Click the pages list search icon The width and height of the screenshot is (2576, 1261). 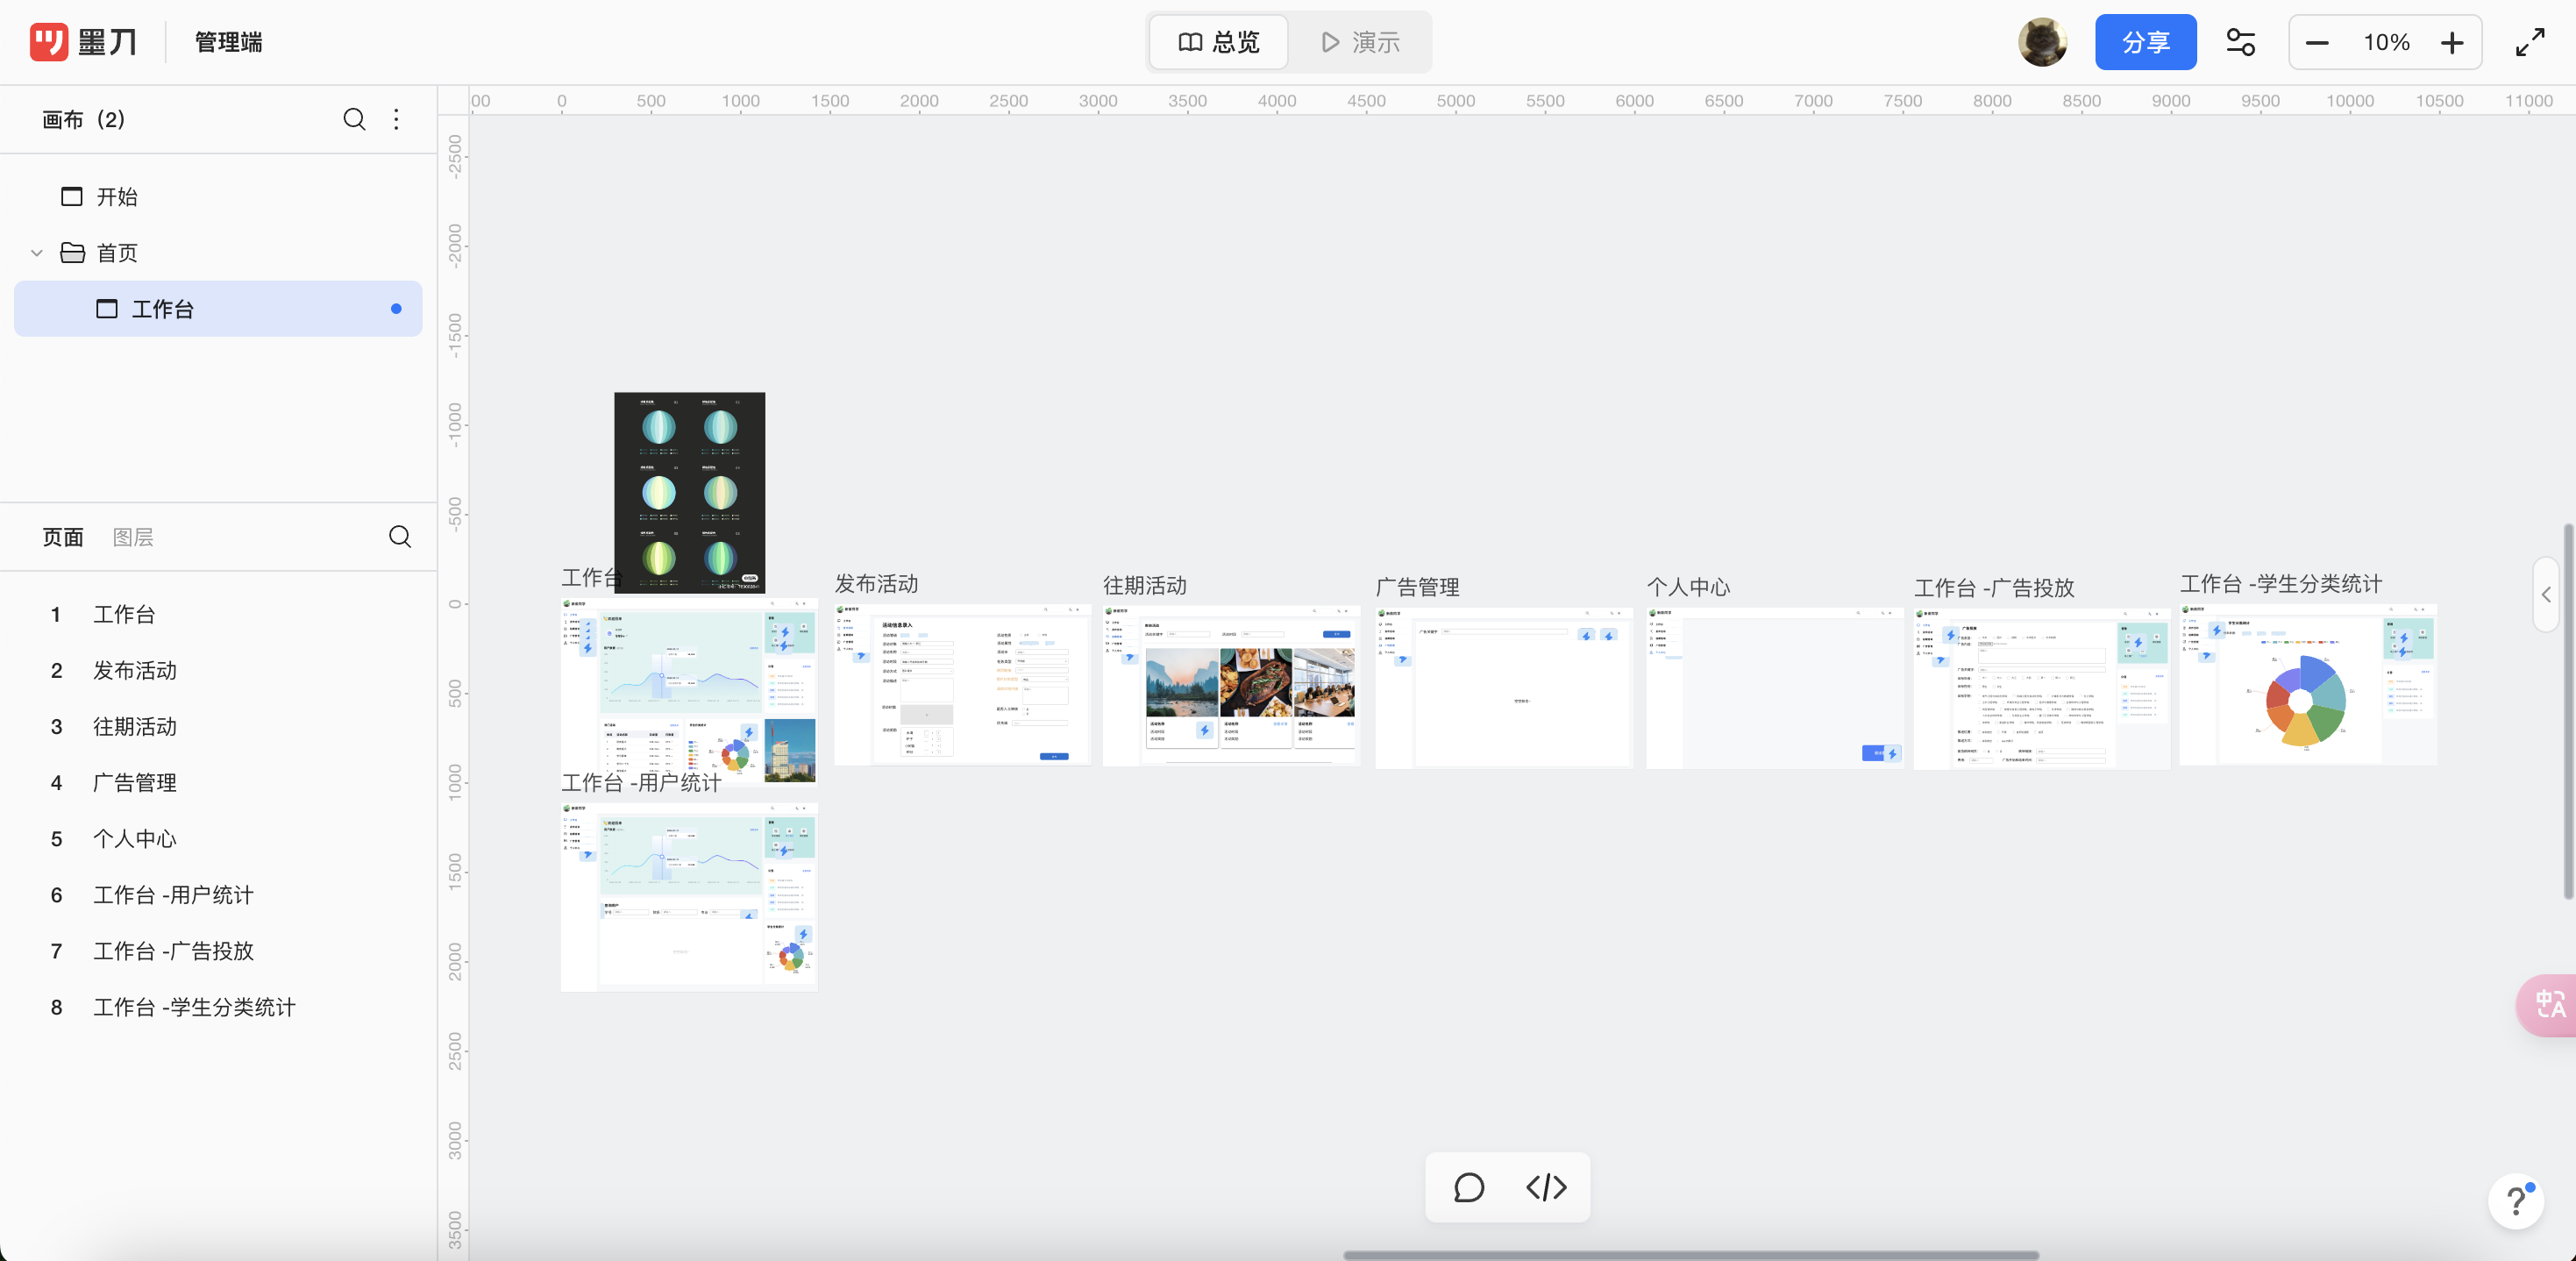point(400,537)
